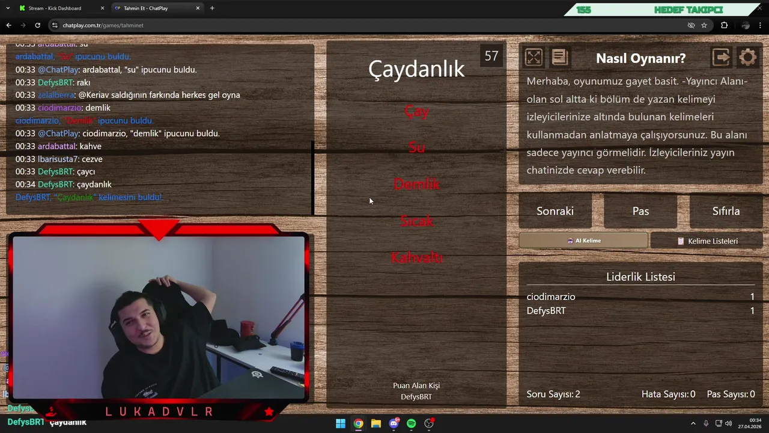
Task: Open Spotify from the taskbar
Action: coord(411,423)
